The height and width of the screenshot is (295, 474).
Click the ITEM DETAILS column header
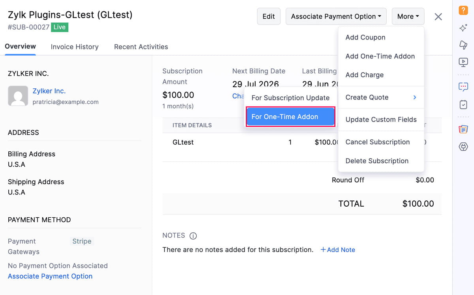(x=192, y=125)
